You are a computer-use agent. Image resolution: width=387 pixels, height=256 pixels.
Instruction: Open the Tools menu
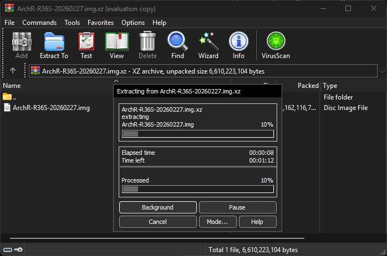coord(72,23)
